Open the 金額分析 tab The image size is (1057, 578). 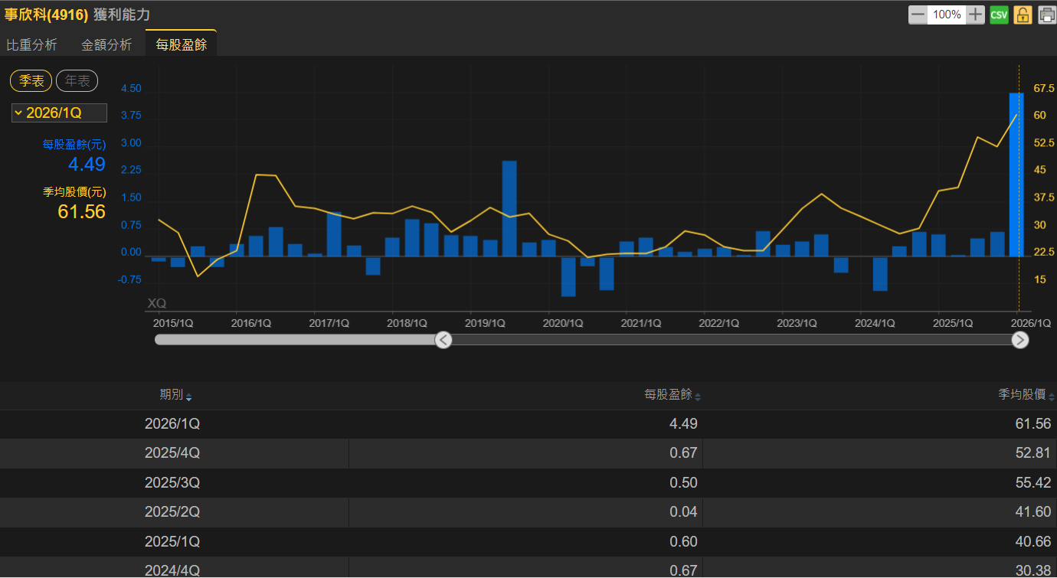tap(106, 44)
